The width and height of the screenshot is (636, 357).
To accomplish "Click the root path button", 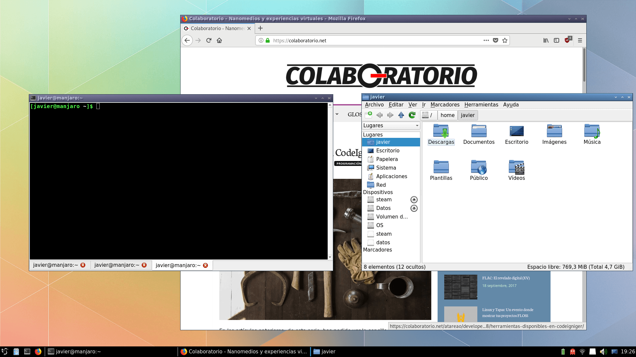I will tap(429, 115).
